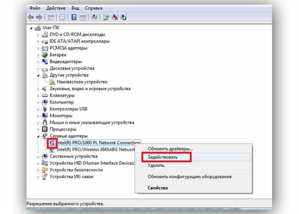Open the Вид menu
The height and width of the screenshot is (214, 299).
(75, 8)
